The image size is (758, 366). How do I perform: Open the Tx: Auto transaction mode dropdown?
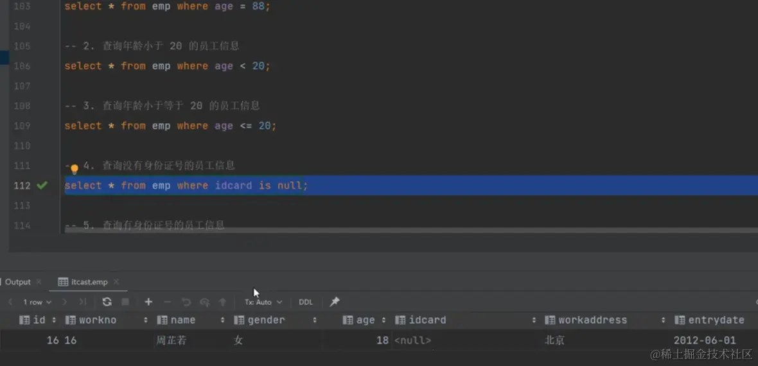[263, 302]
